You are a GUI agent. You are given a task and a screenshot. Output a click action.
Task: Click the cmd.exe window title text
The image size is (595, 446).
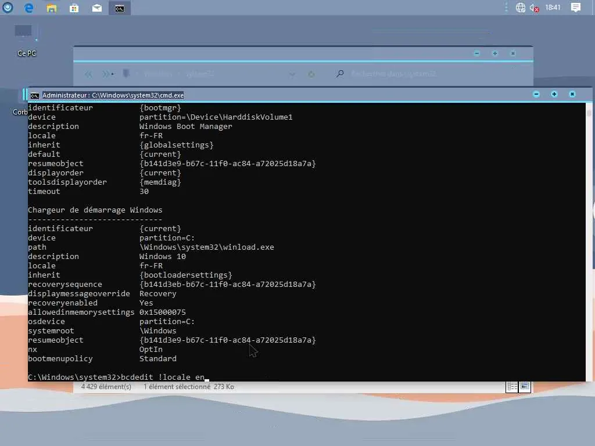coord(113,95)
